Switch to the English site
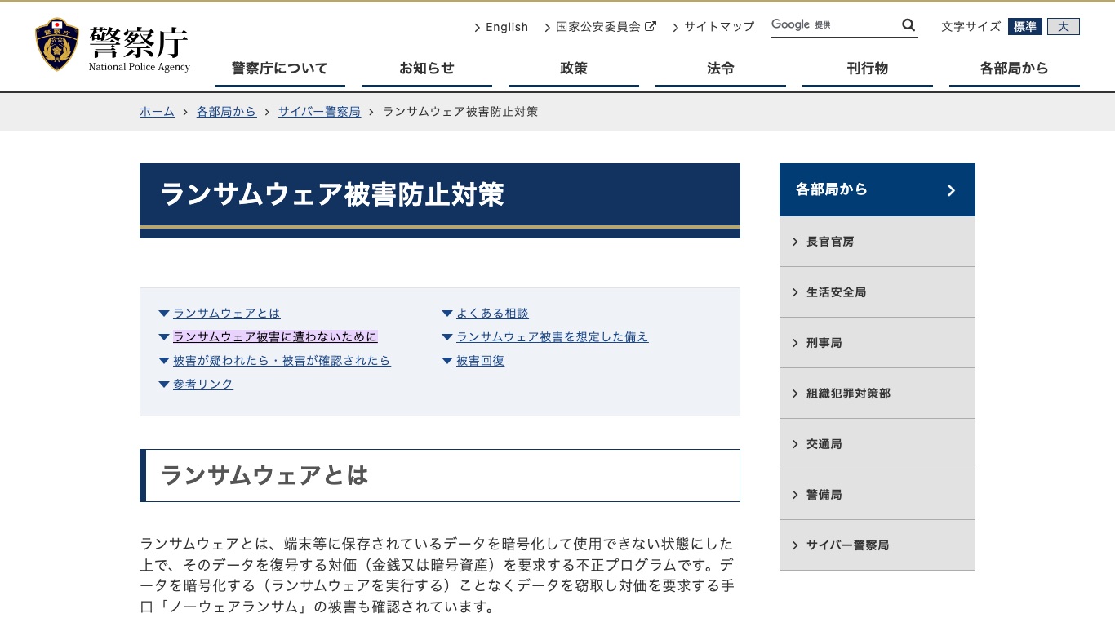 (x=507, y=27)
